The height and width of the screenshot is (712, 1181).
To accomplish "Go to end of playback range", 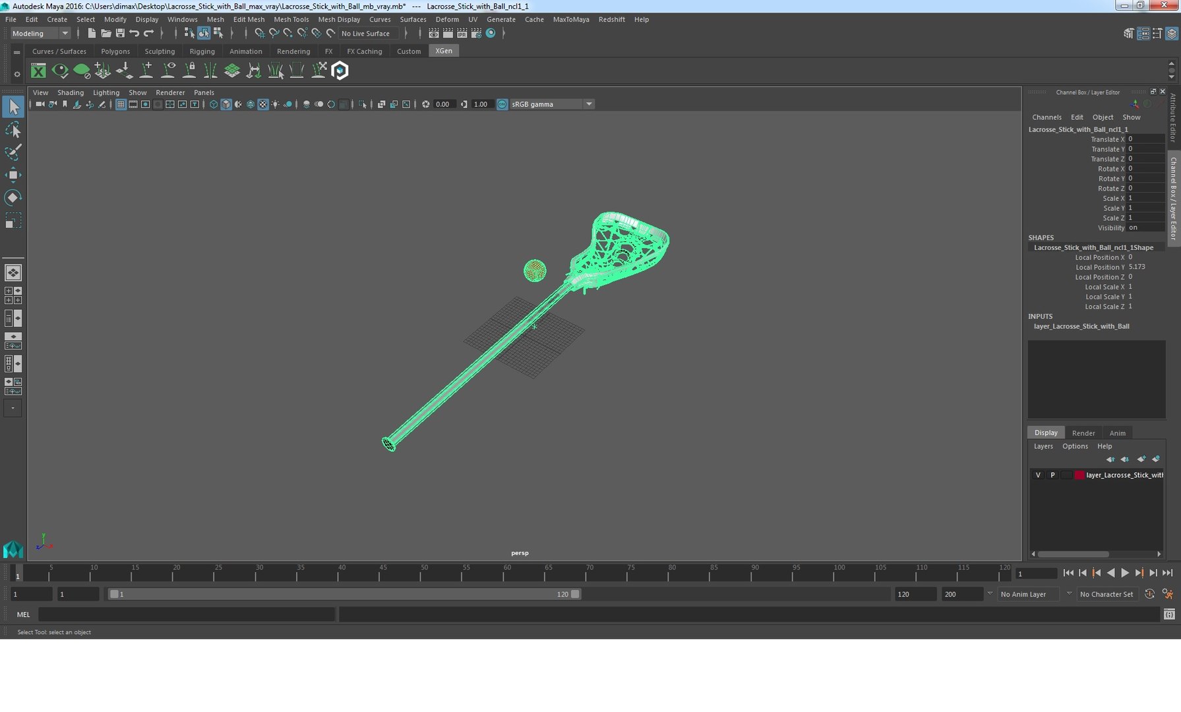I will pos(1167,574).
